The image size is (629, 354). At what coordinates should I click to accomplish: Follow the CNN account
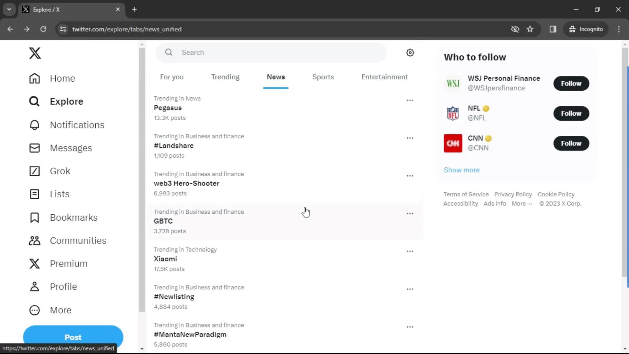coord(571,144)
